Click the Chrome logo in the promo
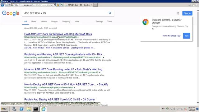 point(146,22)
